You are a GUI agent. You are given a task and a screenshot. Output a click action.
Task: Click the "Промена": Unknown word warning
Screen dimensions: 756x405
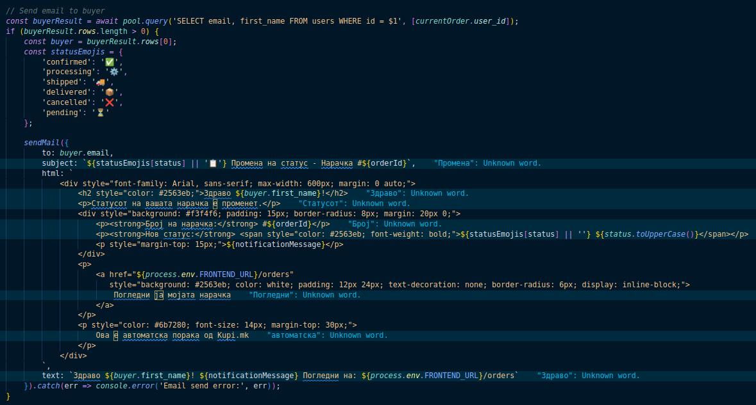click(x=487, y=163)
